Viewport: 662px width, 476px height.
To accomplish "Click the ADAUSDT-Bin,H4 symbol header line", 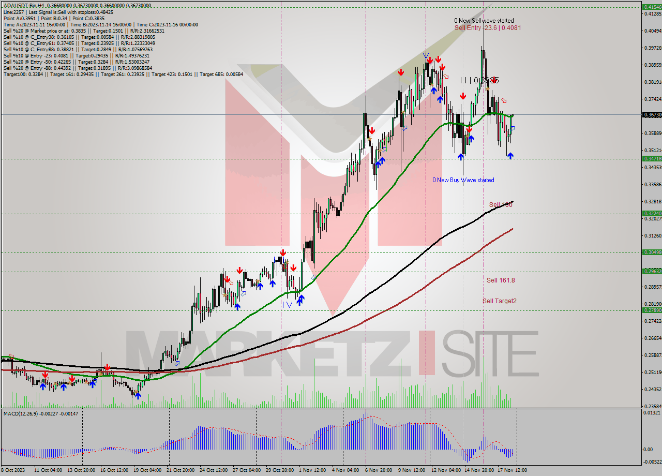I will [x=77, y=6].
